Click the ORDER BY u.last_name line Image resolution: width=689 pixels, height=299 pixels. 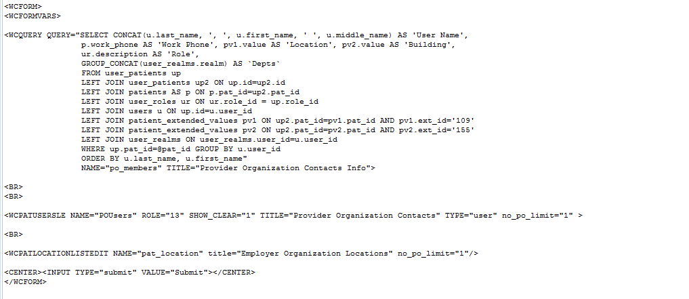pos(165,159)
